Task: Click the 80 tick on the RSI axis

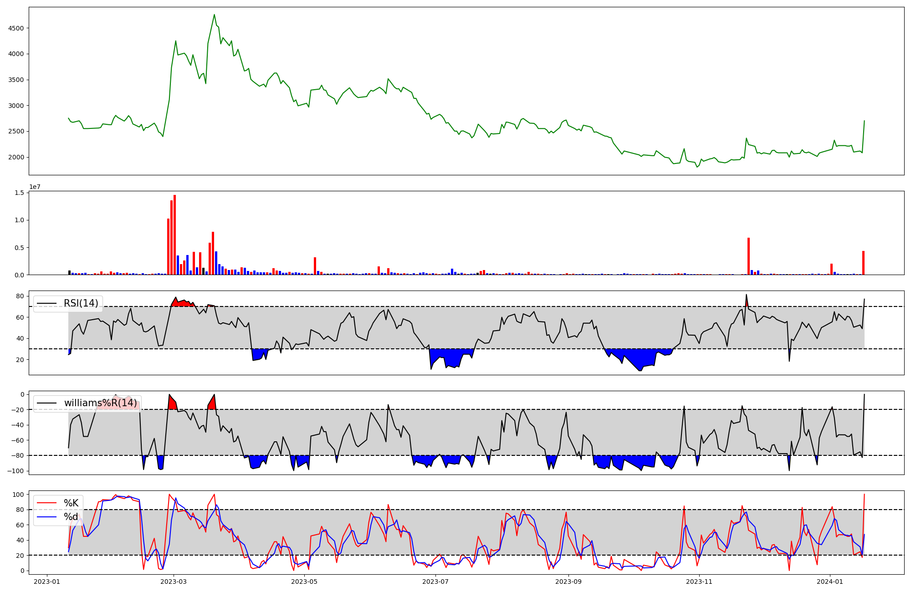Action: click(20, 296)
